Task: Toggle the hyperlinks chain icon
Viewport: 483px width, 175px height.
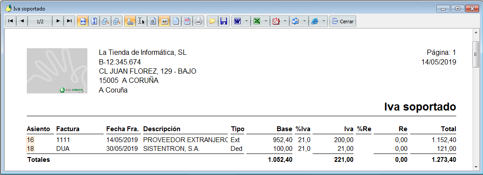Action: click(x=130, y=21)
